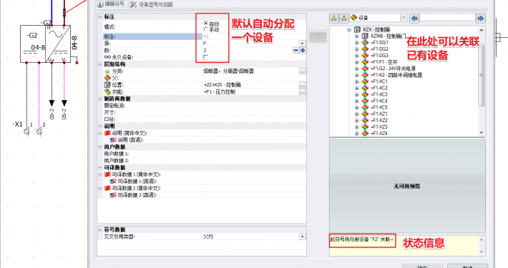The height and width of the screenshot is (268, 508).
Task: Switch to the 编辑符号 tab
Action: [x=111, y=4]
